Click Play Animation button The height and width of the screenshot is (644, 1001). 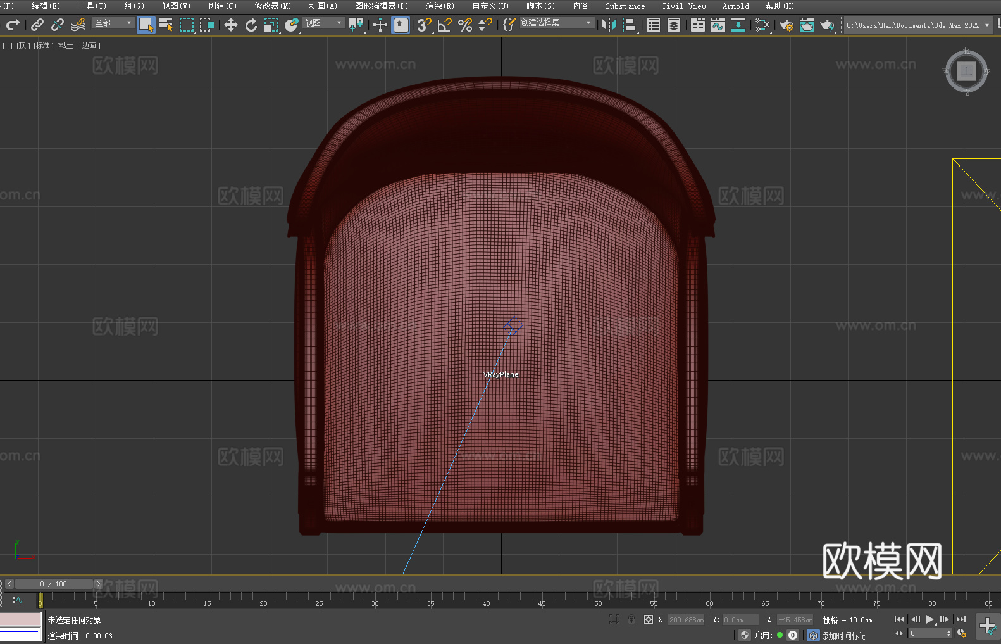coord(930,619)
